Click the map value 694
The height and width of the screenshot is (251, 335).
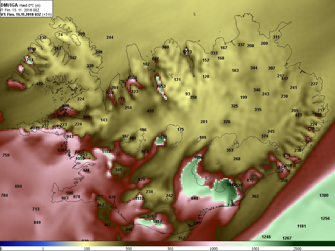point(18,186)
